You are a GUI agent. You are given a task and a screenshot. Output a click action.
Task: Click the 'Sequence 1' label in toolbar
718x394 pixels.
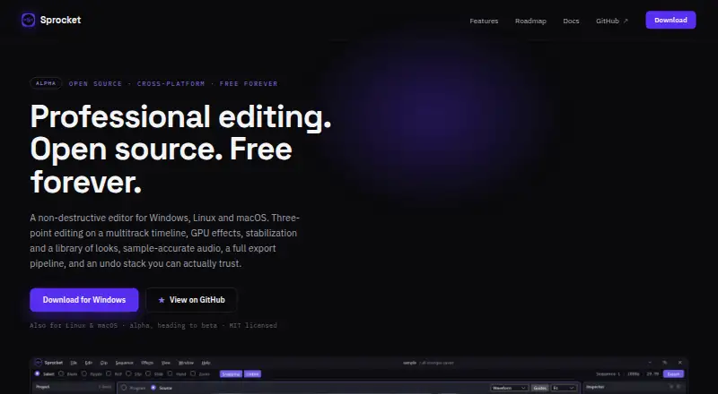coord(609,374)
